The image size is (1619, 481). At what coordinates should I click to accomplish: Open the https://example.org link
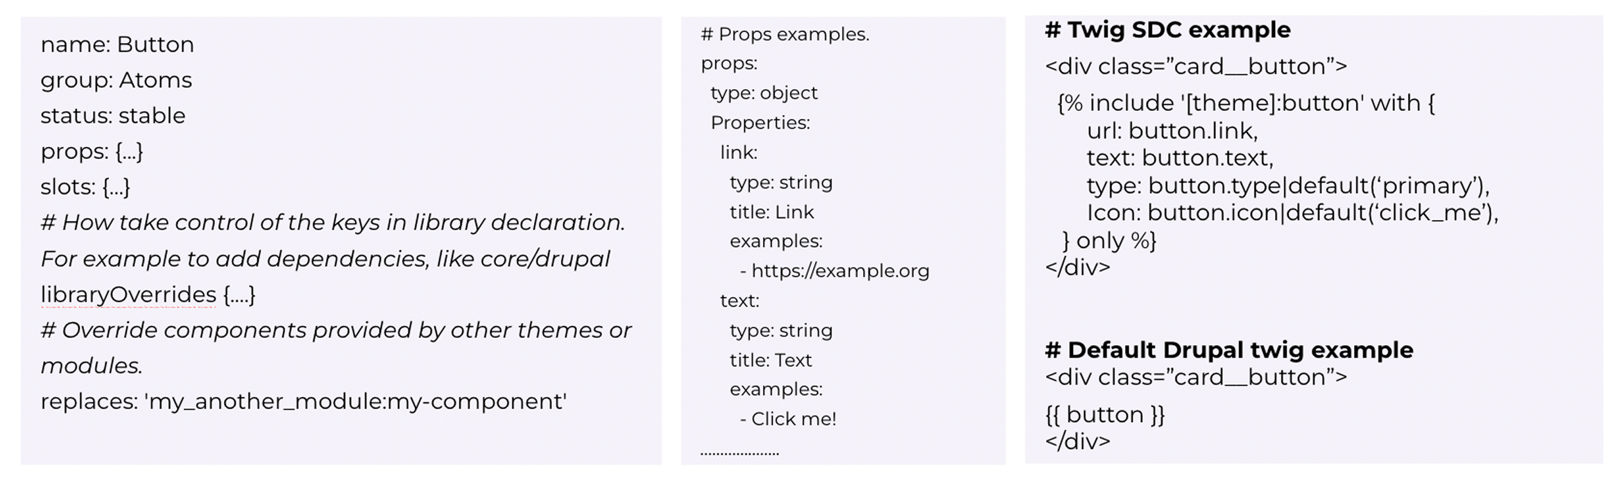(840, 271)
